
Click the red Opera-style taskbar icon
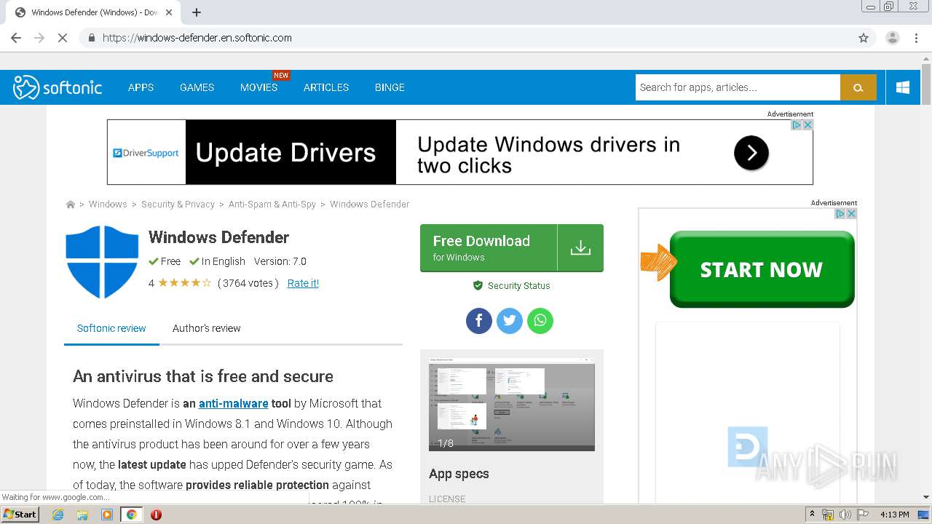pyautogui.click(x=156, y=515)
